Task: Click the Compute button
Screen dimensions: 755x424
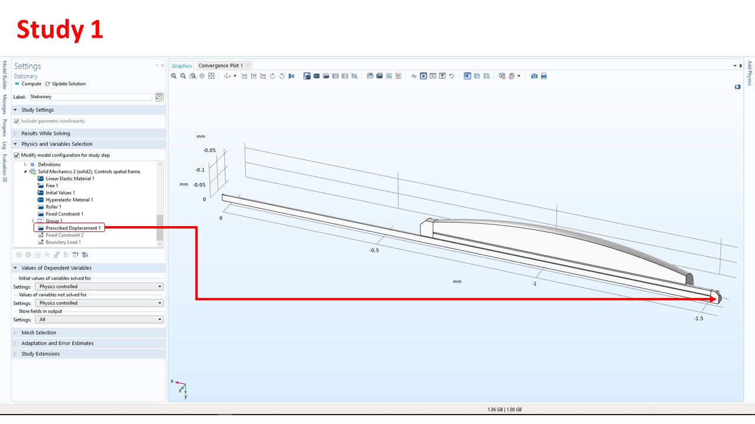Action: coord(28,84)
